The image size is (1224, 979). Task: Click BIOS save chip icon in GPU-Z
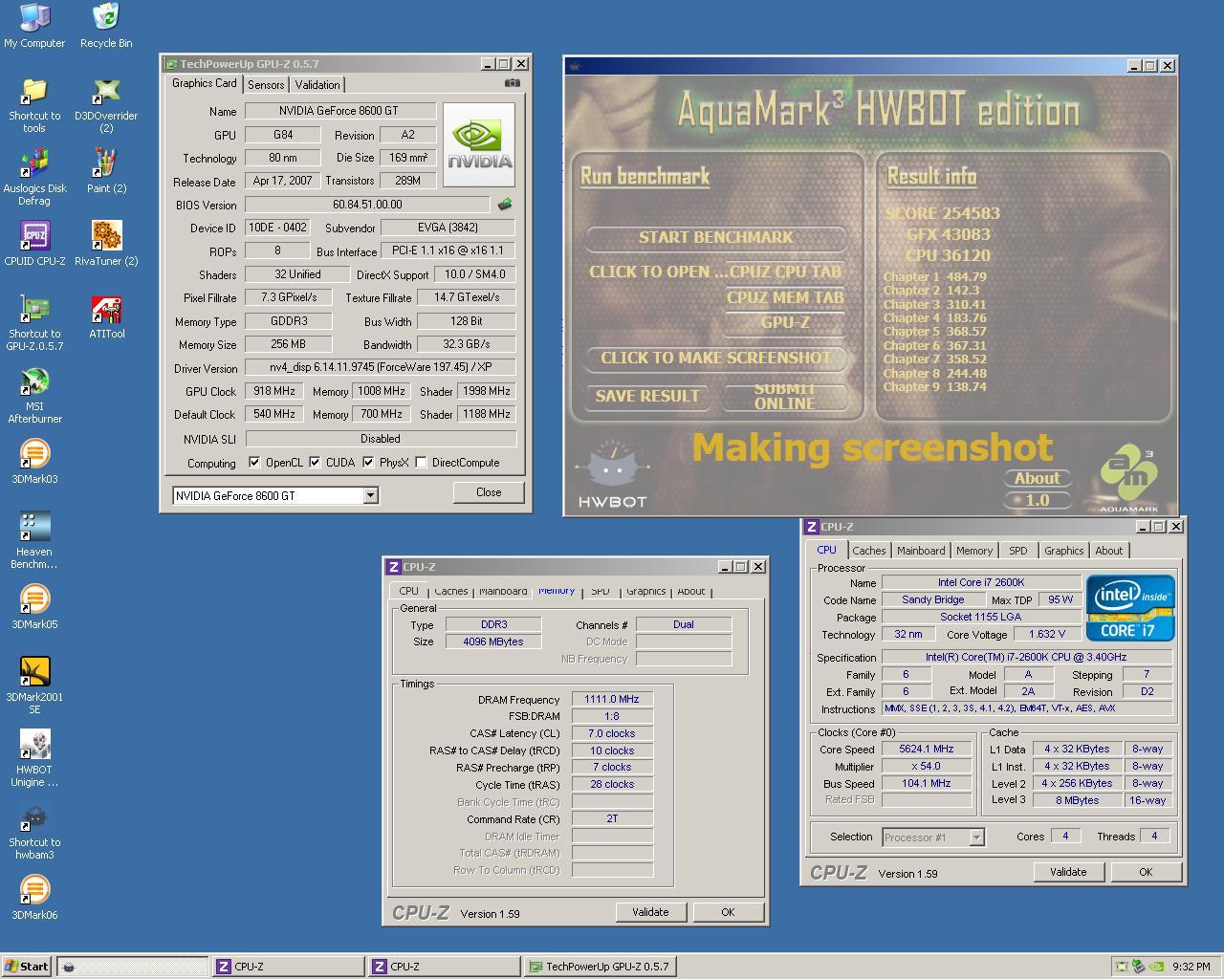[x=504, y=204]
